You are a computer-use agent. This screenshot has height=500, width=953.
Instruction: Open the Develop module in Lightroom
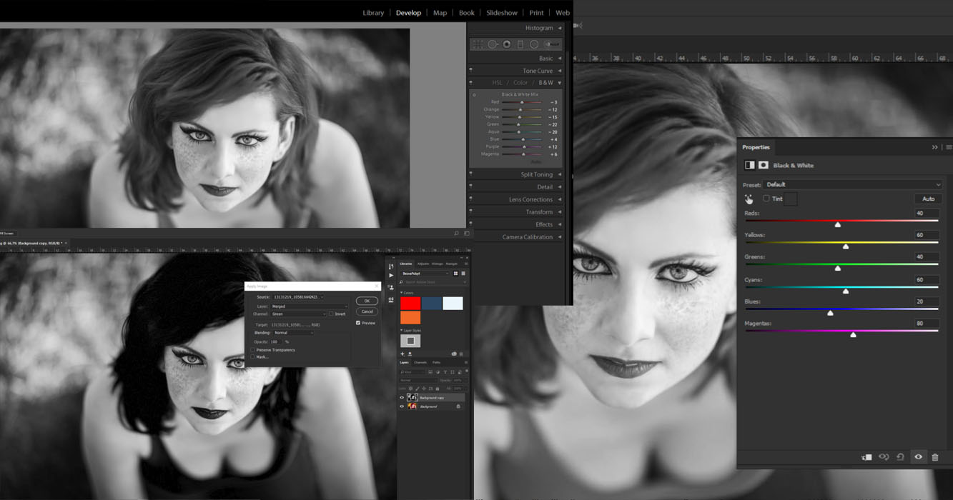tap(409, 13)
